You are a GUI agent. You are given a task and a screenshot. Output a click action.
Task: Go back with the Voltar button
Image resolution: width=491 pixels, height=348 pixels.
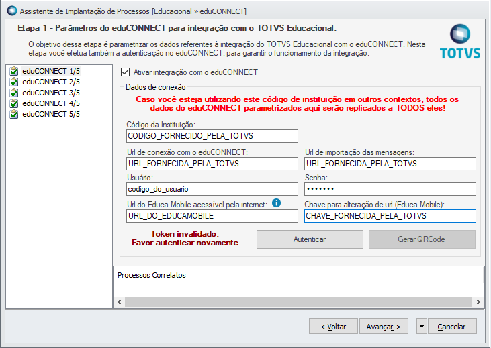(x=333, y=327)
